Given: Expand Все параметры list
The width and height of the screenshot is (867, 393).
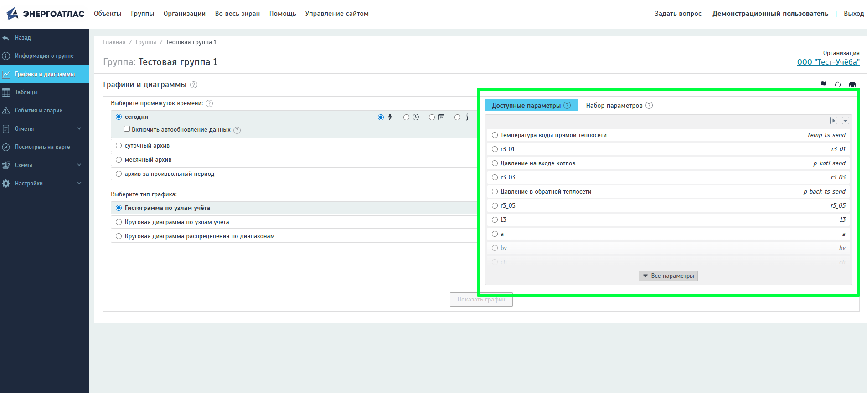Looking at the screenshot, I should (x=668, y=276).
